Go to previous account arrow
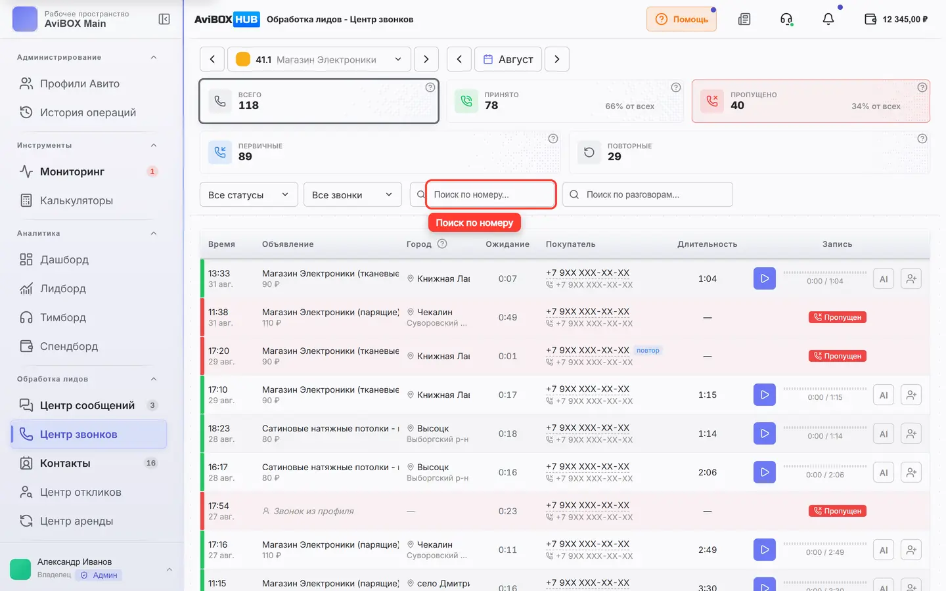This screenshot has width=946, height=591. click(212, 59)
